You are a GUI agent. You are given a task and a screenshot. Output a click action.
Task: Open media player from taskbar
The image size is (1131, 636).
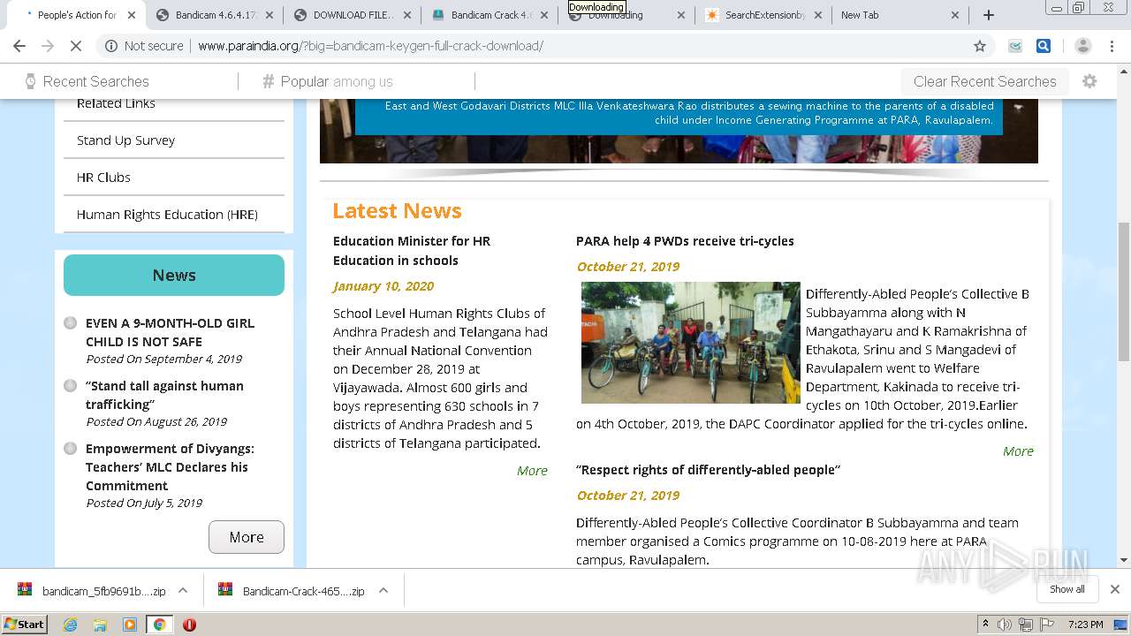coord(130,625)
